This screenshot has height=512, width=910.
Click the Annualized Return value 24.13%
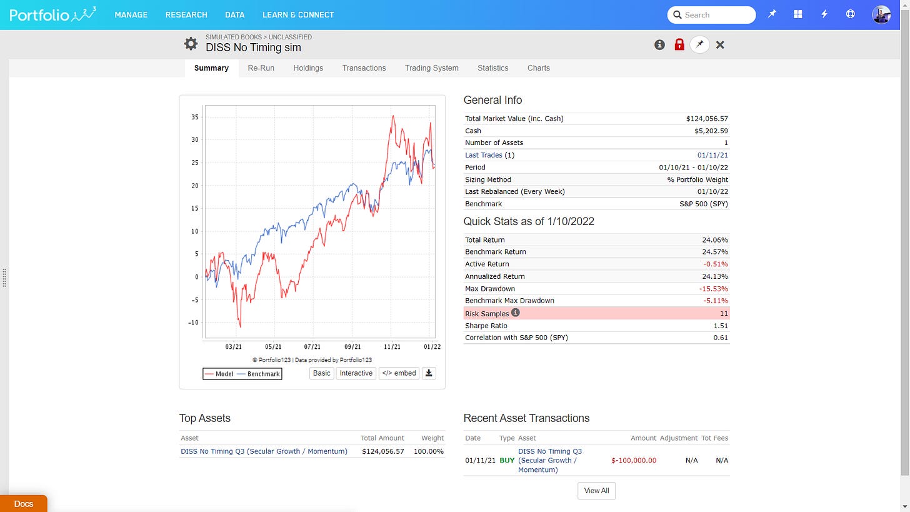[x=715, y=276]
